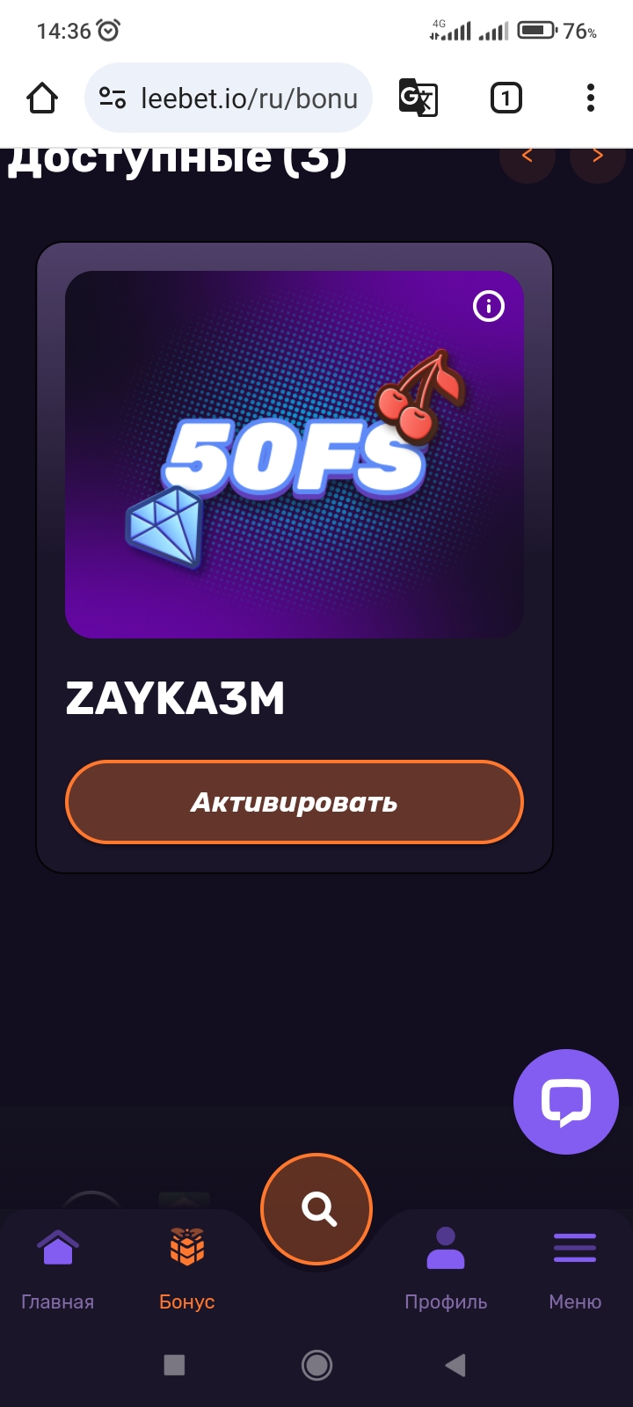Show the next available bonus with the right arrow
Image resolution: width=633 pixels, height=1407 pixels.
598,157
